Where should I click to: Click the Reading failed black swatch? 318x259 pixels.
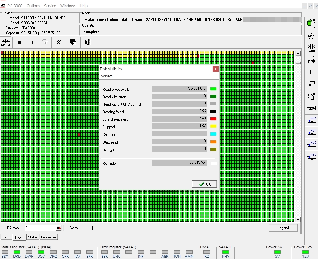[x=213, y=111]
